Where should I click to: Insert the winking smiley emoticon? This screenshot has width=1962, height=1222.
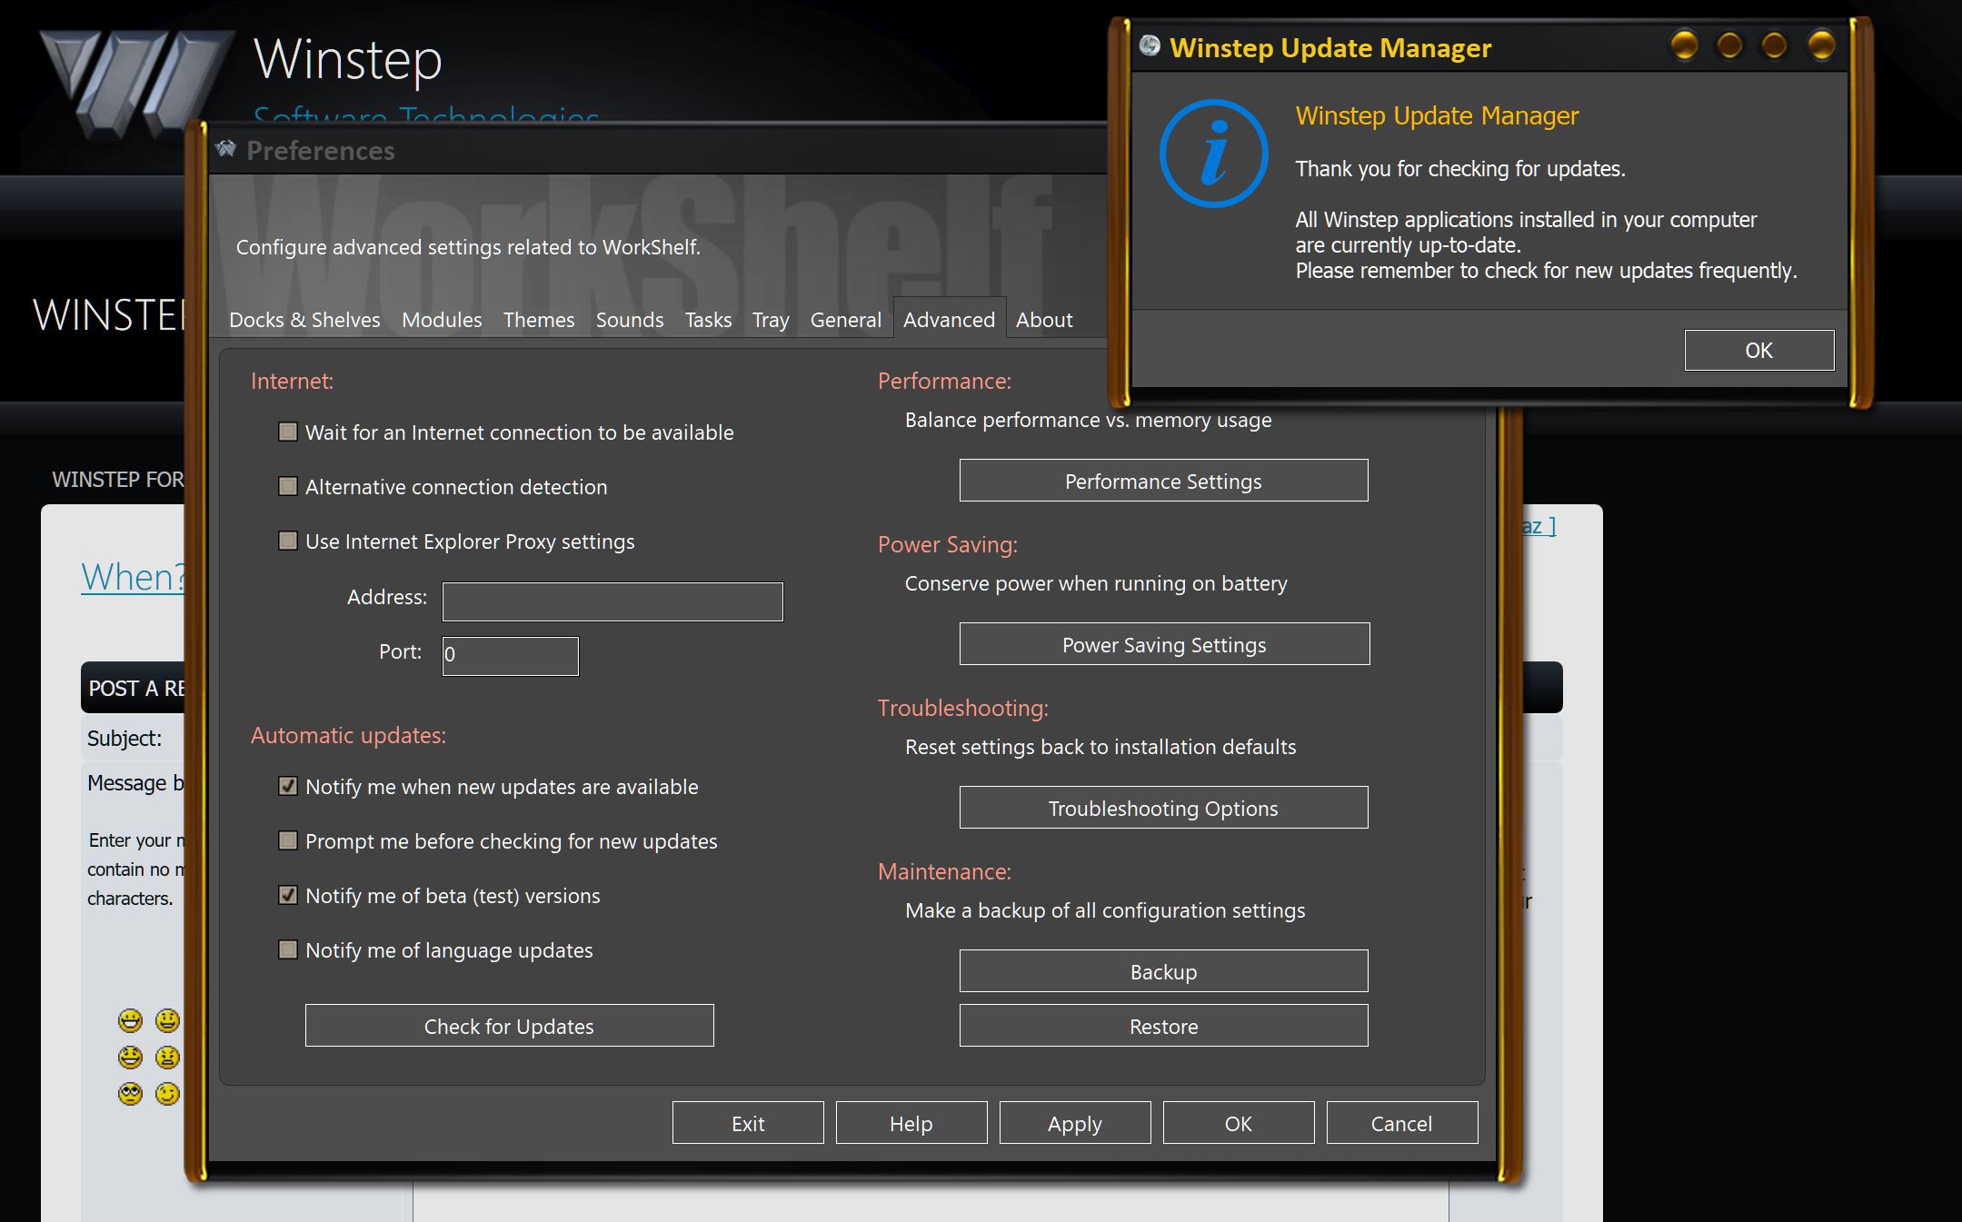tap(167, 1094)
